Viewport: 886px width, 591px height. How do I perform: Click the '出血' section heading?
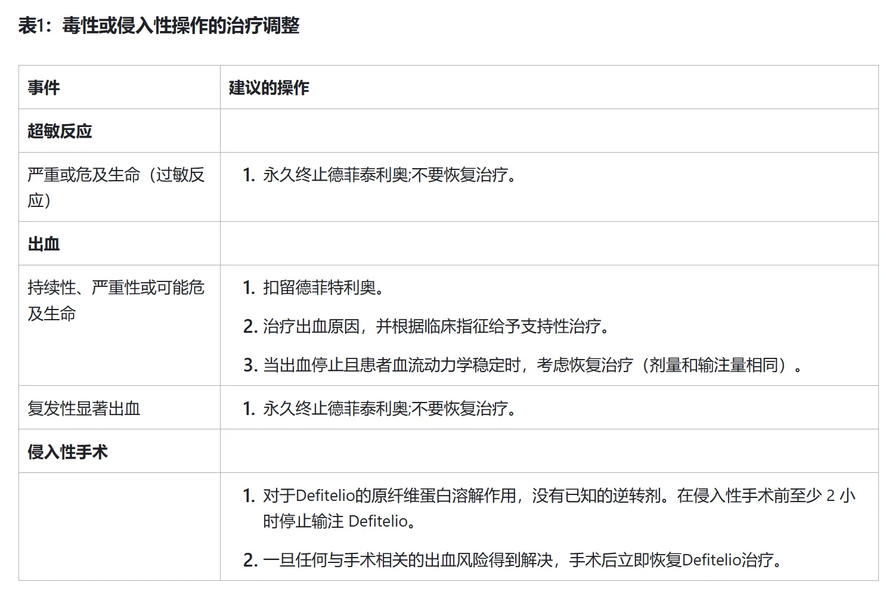point(44,244)
